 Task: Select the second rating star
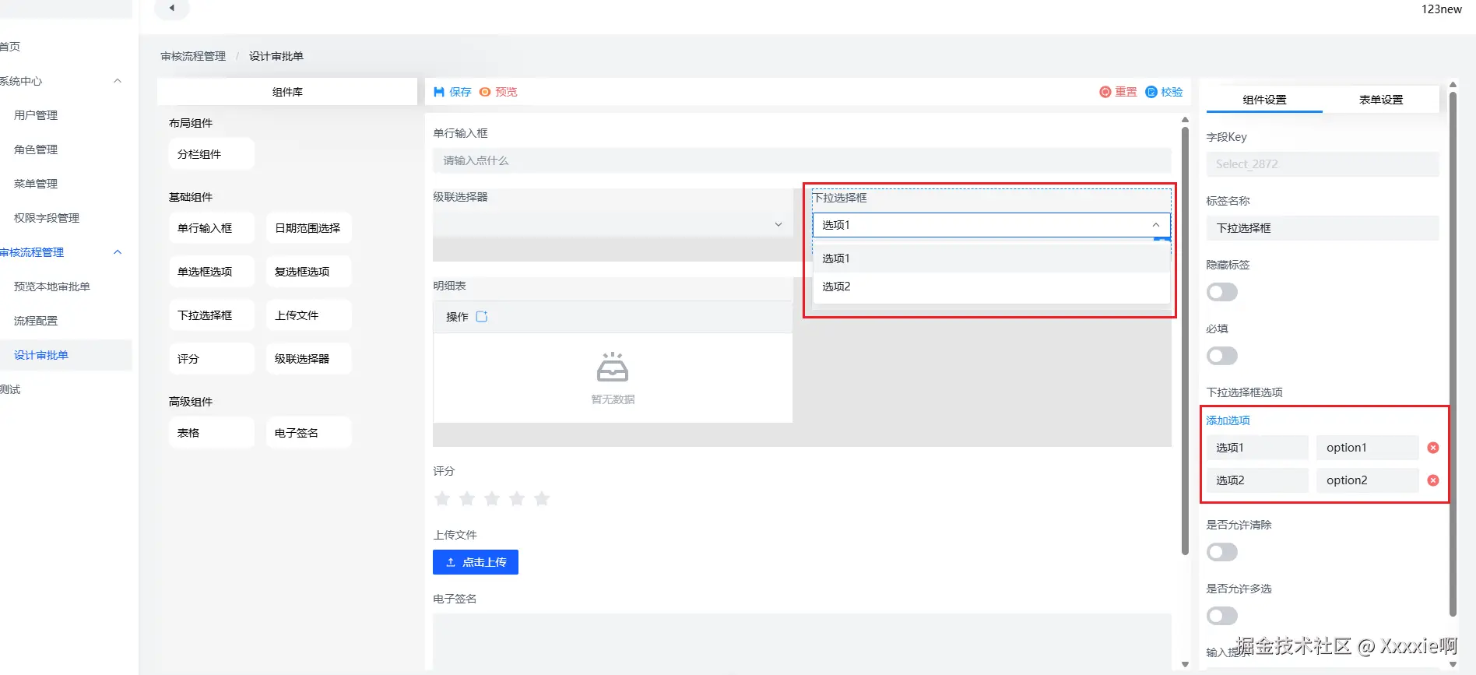(467, 498)
